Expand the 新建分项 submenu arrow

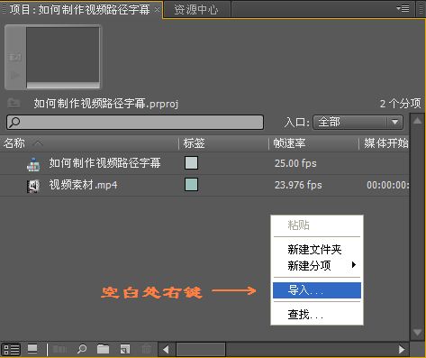(354, 265)
